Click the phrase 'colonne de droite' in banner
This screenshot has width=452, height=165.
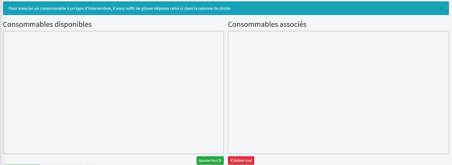pos(214,8)
